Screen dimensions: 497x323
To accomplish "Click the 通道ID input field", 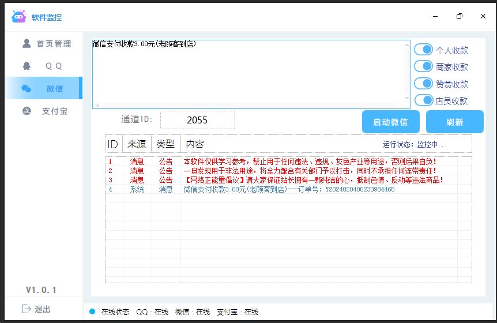I will click(x=198, y=120).
